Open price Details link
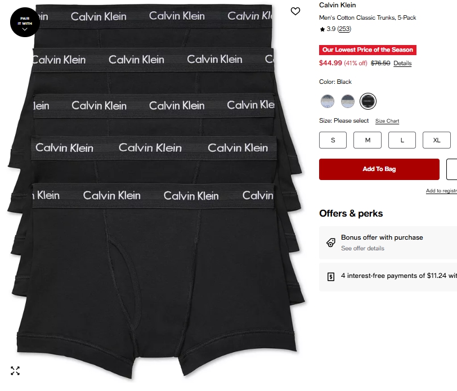 click(402, 63)
